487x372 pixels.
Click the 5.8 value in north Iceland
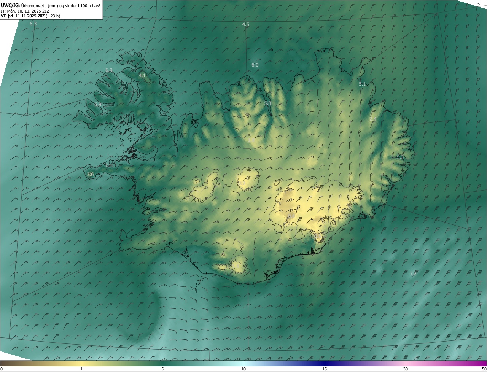pyautogui.click(x=267, y=103)
